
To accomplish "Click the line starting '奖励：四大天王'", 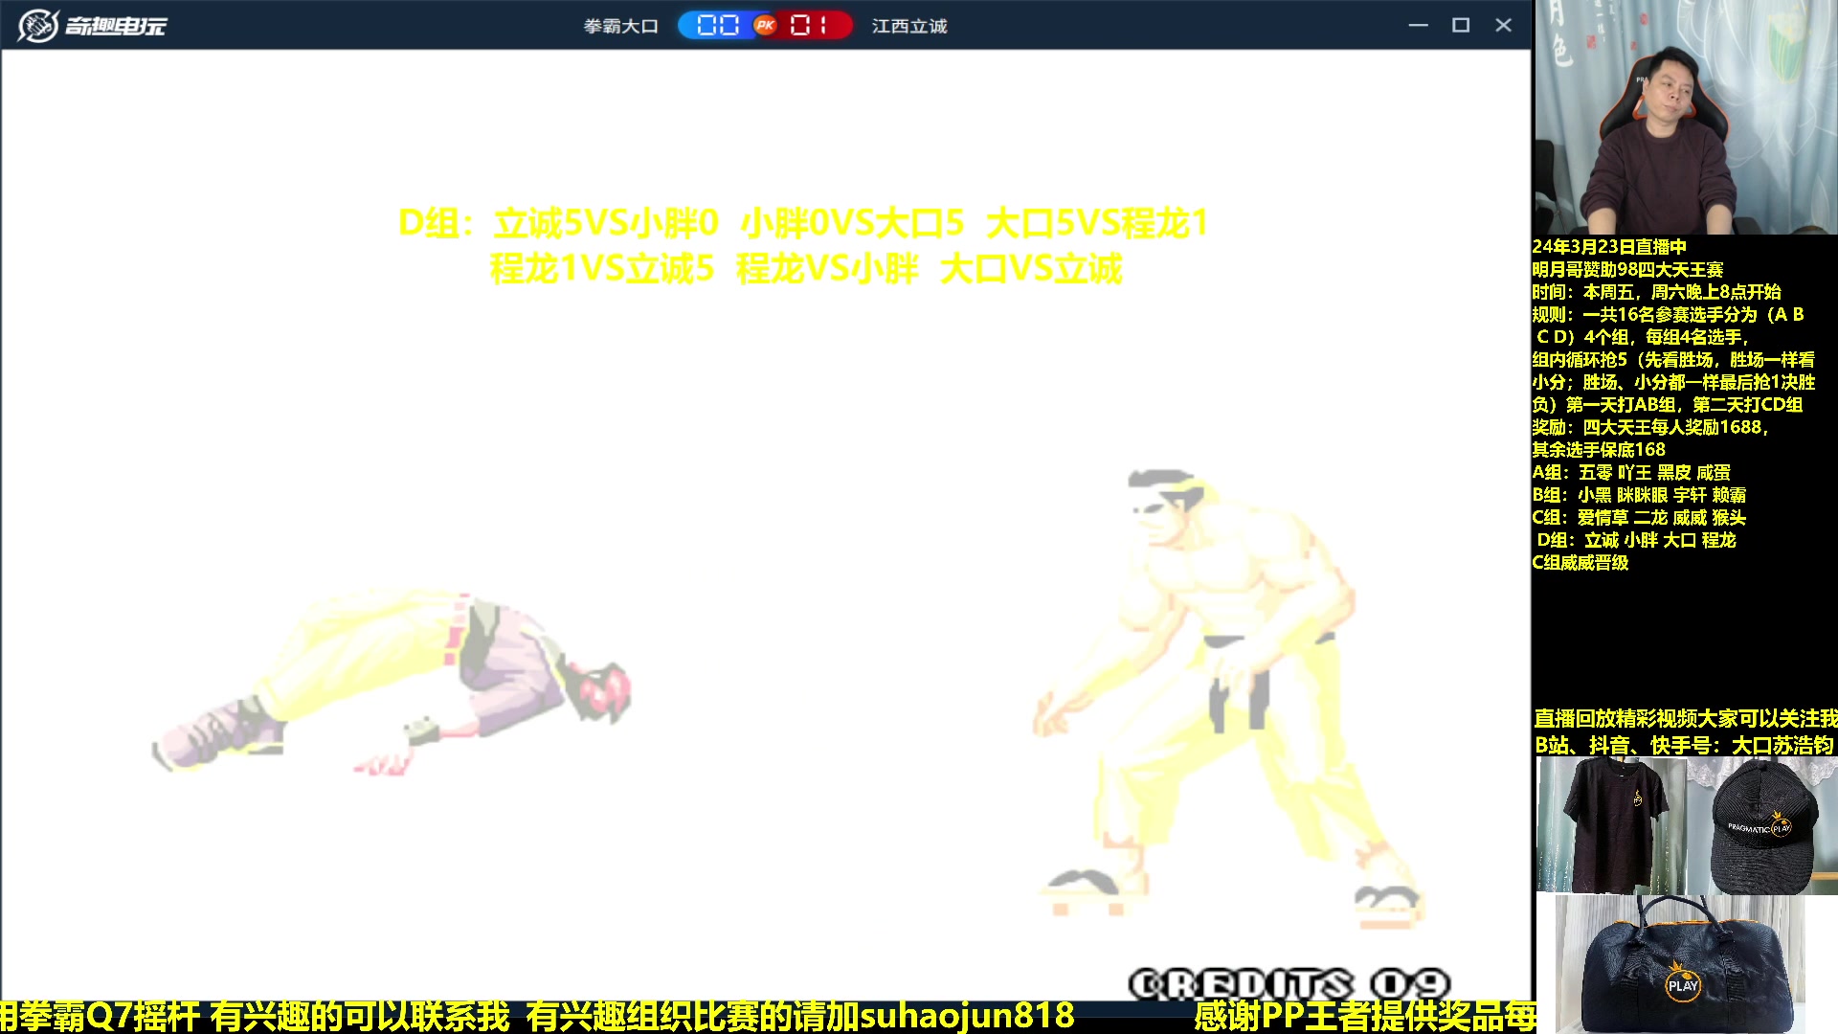I will (1650, 427).
